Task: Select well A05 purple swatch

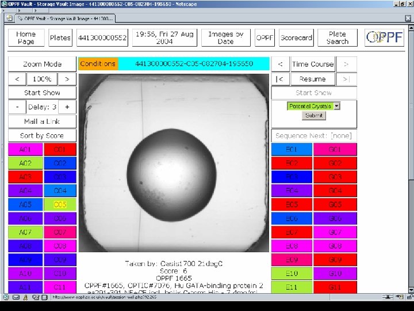Action: (25, 204)
